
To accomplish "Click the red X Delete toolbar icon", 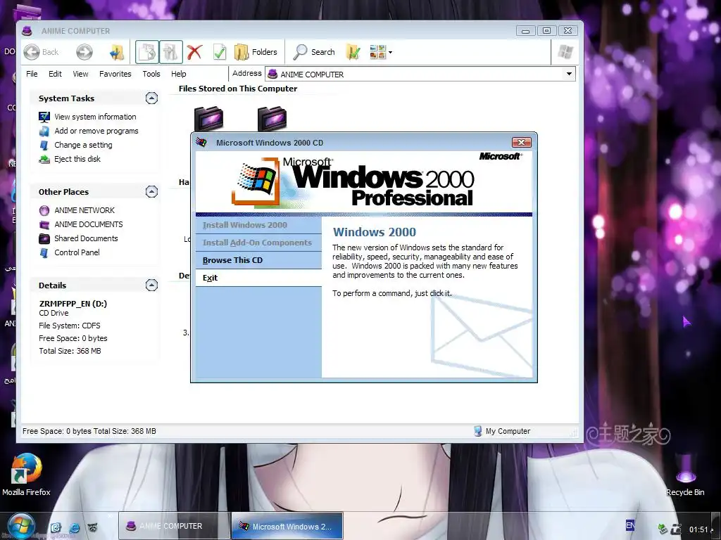I will point(194,52).
